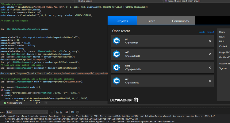Open the 'Show output from' Build dropdown
The height and width of the screenshot is (123, 230).
[27, 112]
